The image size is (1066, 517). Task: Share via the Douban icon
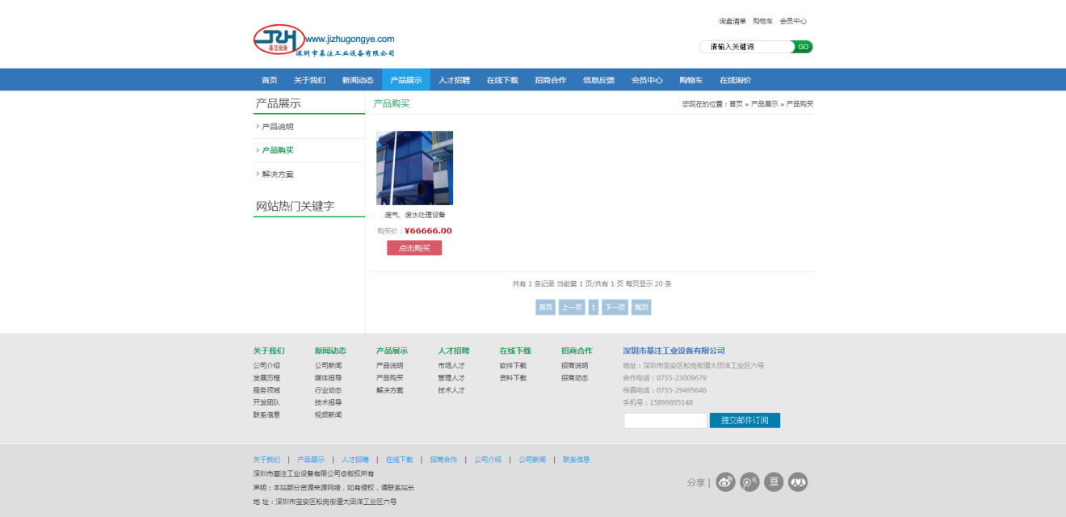click(774, 482)
